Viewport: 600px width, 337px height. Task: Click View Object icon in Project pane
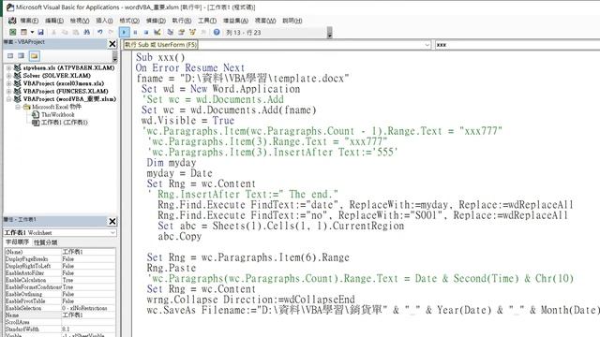point(22,56)
